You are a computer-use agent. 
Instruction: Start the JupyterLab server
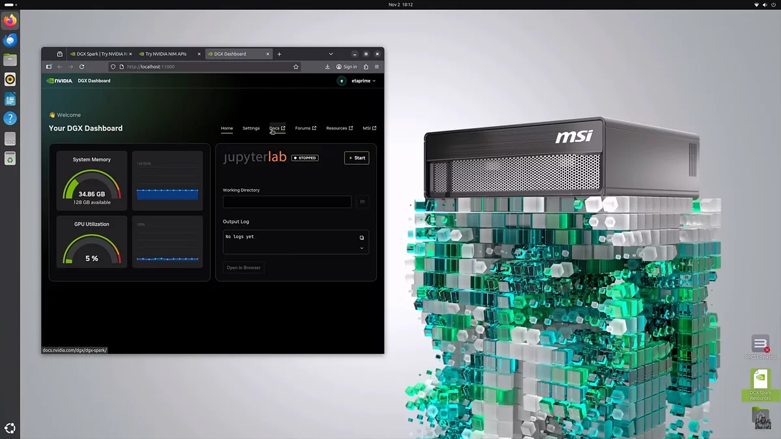pyautogui.click(x=357, y=158)
